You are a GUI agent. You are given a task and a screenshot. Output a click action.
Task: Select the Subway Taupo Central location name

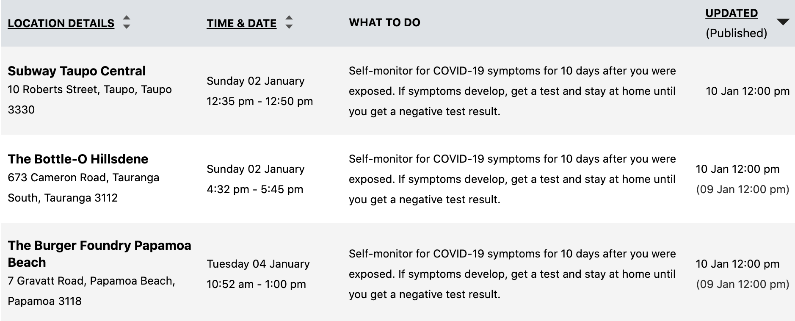point(77,71)
